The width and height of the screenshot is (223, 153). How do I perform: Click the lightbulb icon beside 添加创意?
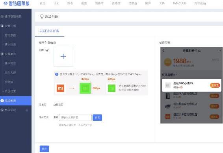[42, 17]
